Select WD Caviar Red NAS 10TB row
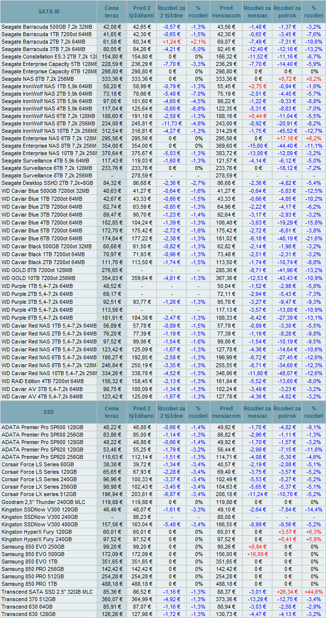This screenshot has height=618, width=326. click(163, 373)
